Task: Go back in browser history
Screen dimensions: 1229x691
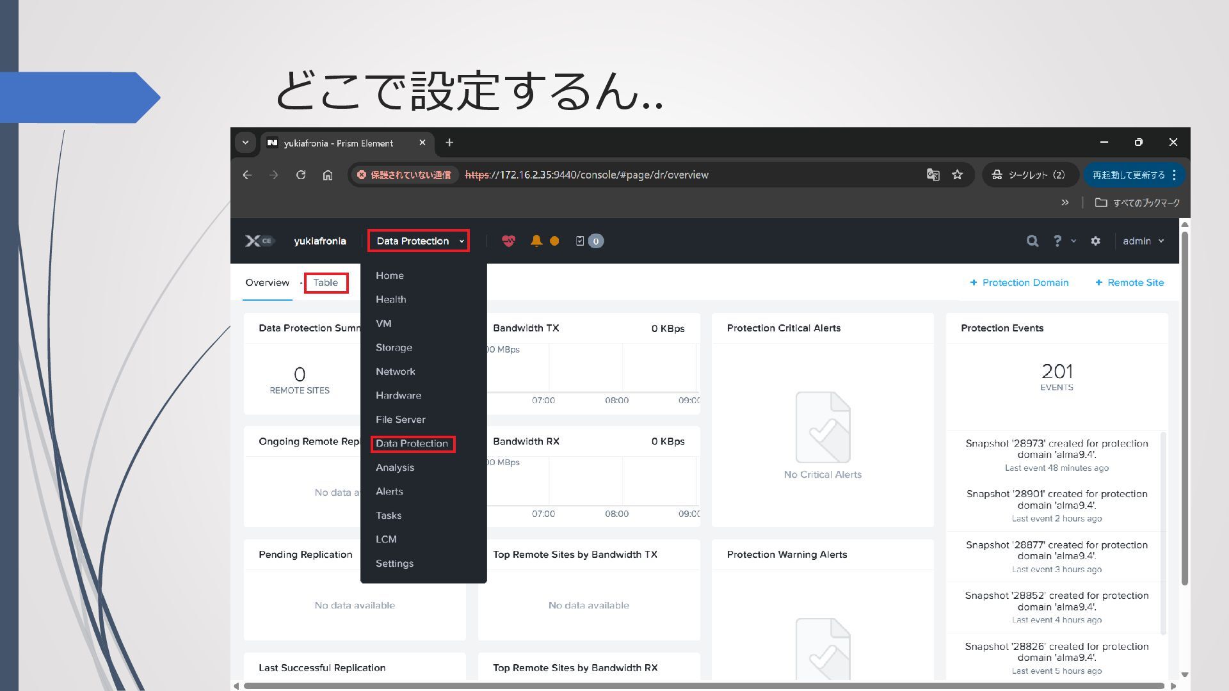Action: click(247, 175)
